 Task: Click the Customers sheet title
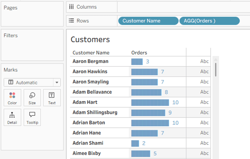tap(90, 40)
